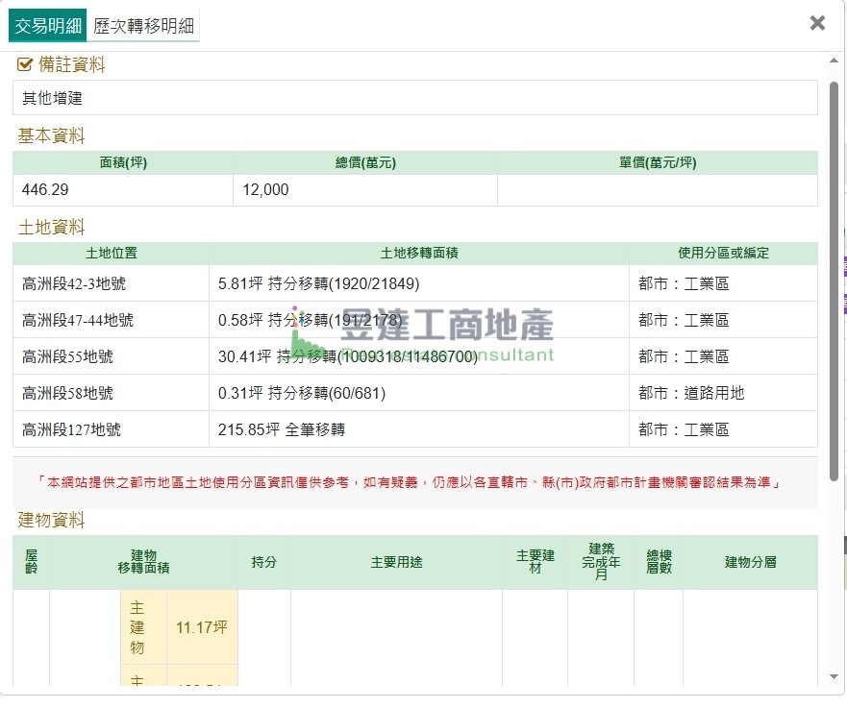Click the 11.17坪 main building area cell
847x708 pixels.
coord(202,627)
